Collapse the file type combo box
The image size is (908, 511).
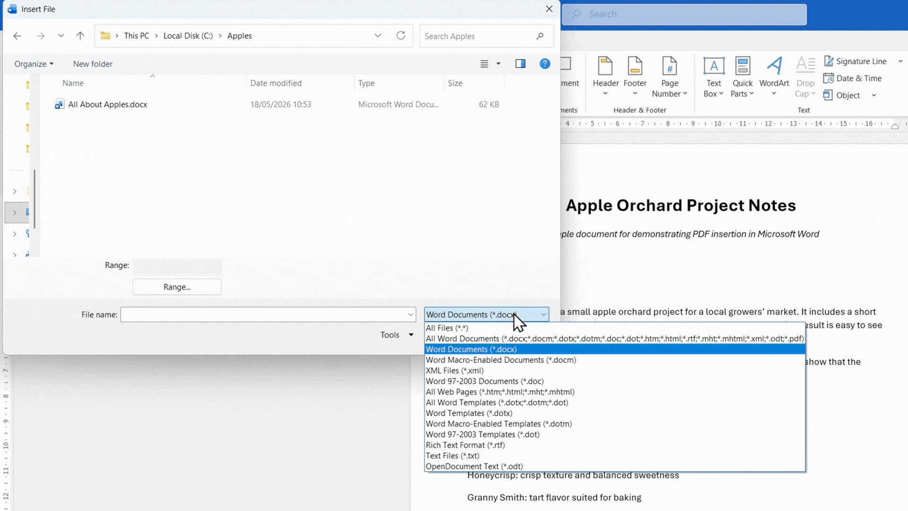coord(543,315)
